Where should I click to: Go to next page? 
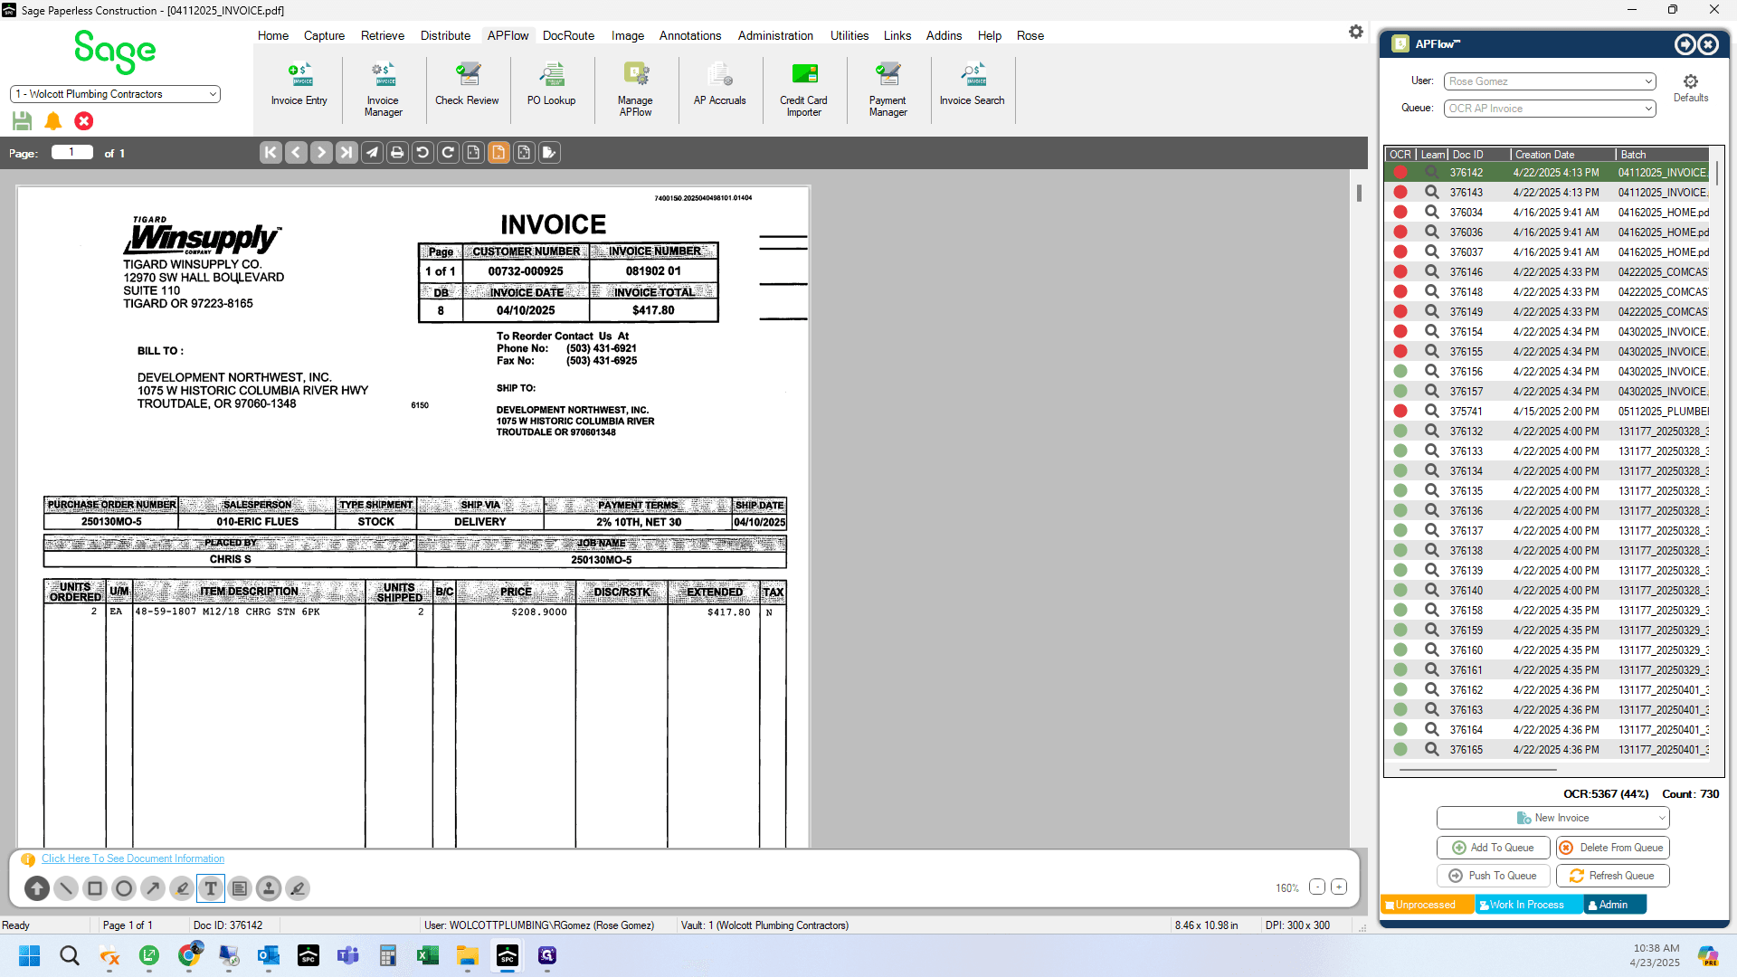point(321,152)
